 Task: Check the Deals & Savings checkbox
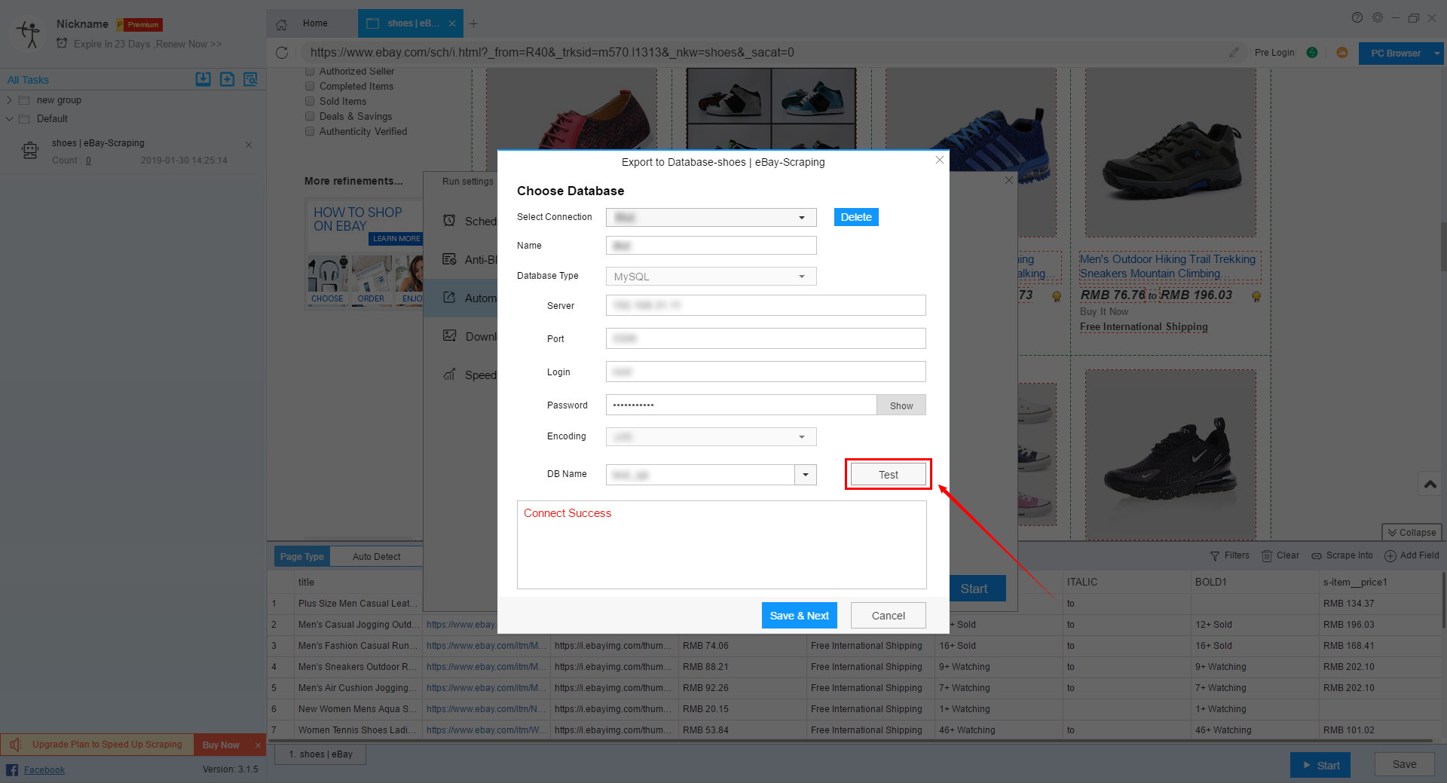310,116
